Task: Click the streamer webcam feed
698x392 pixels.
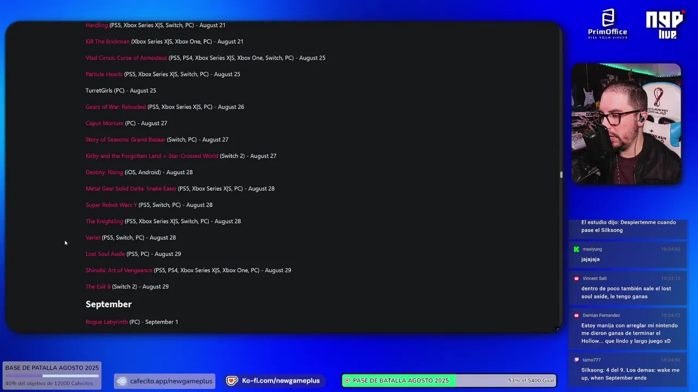Action: [626, 124]
